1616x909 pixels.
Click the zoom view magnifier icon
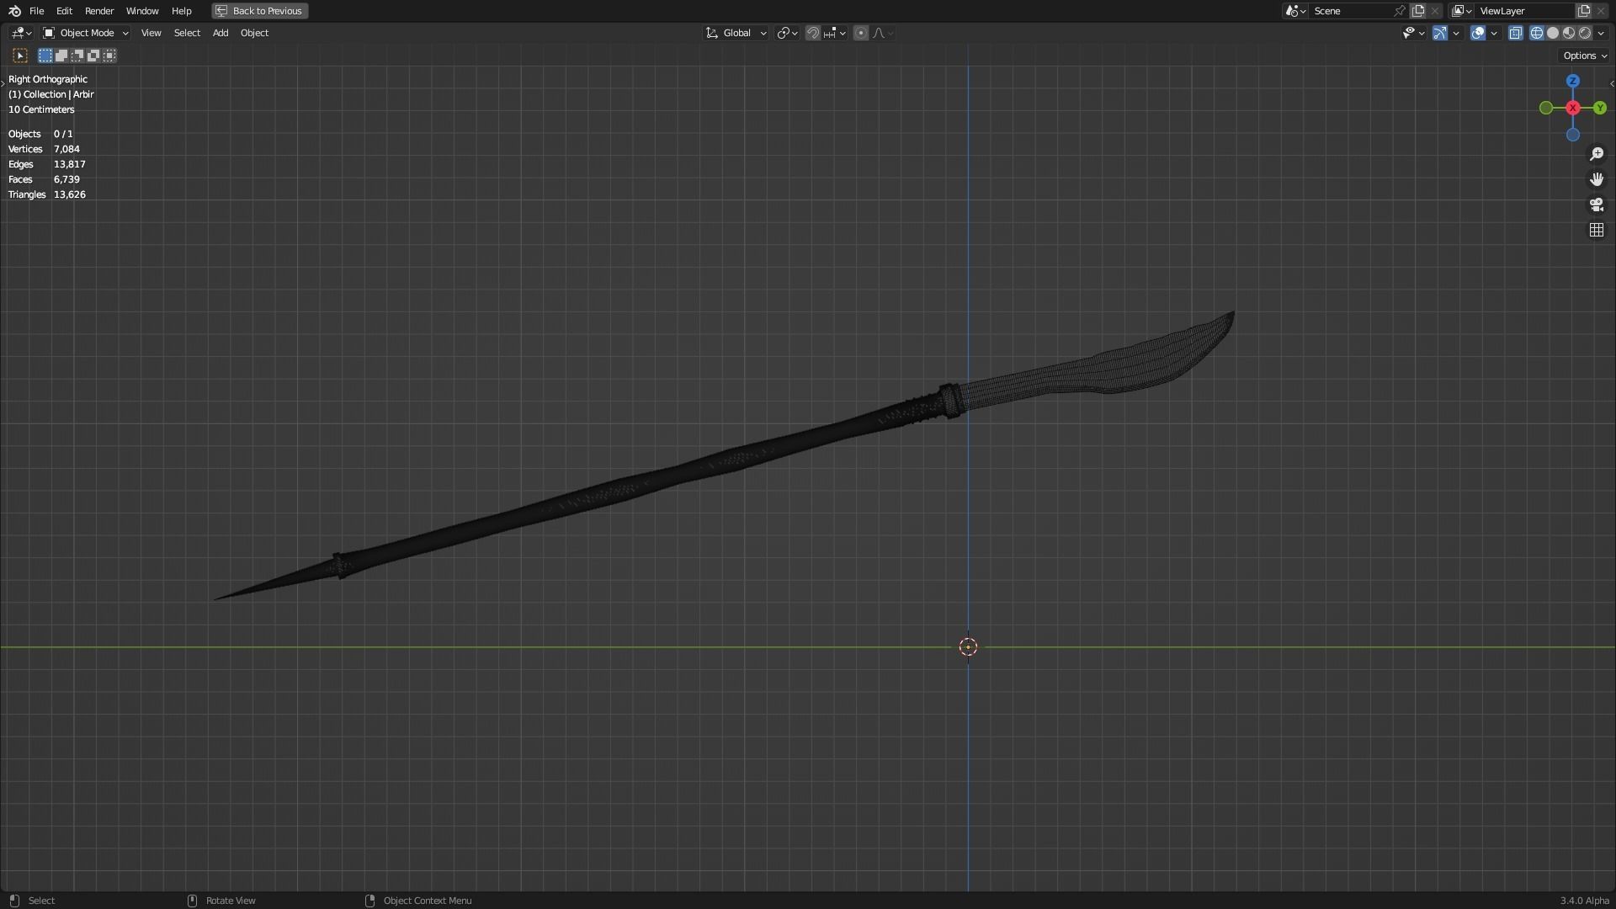pyautogui.click(x=1596, y=154)
